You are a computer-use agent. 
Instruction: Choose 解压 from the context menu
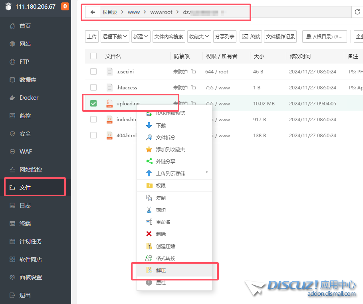coord(161,270)
